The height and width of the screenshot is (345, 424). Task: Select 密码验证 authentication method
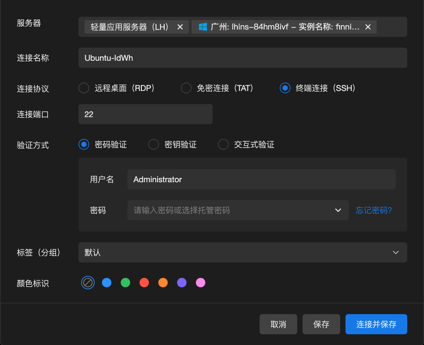(84, 144)
